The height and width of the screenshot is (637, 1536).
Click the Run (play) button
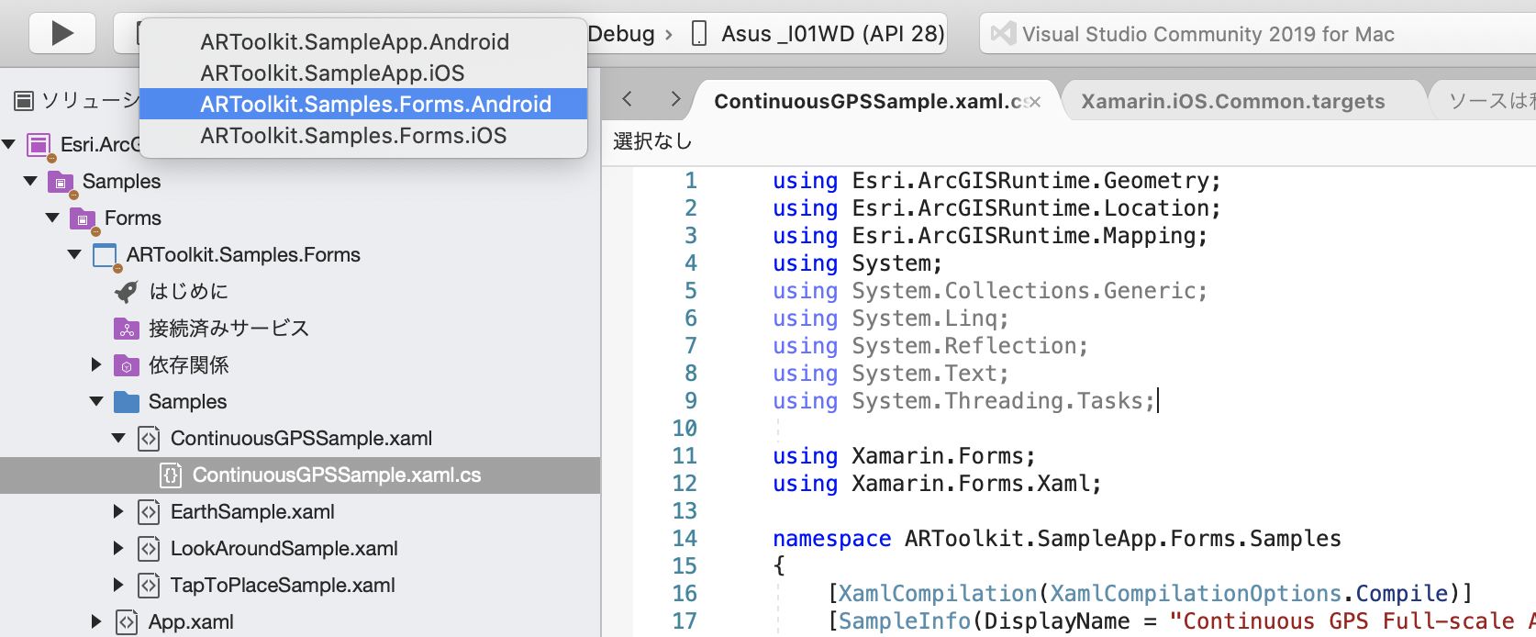(x=62, y=34)
